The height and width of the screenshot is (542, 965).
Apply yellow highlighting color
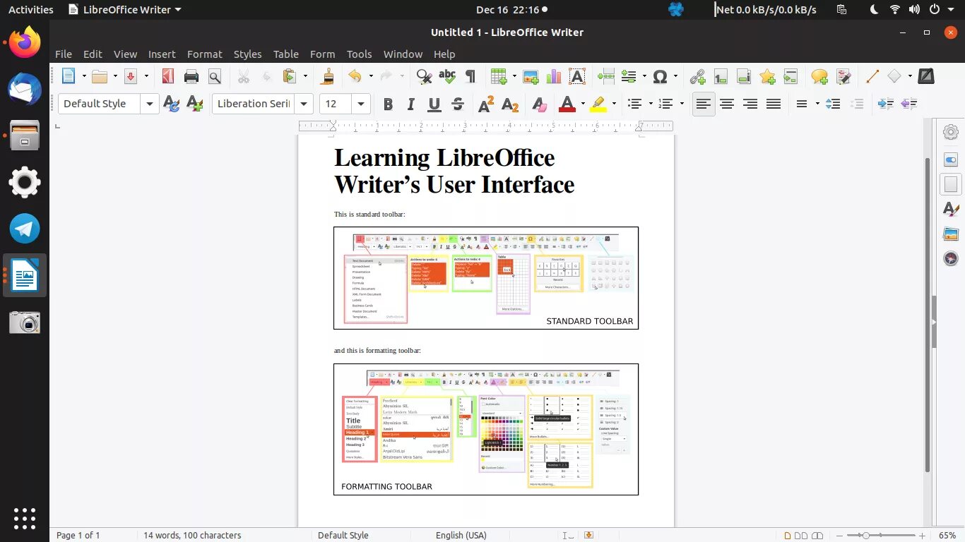(x=598, y=104)
